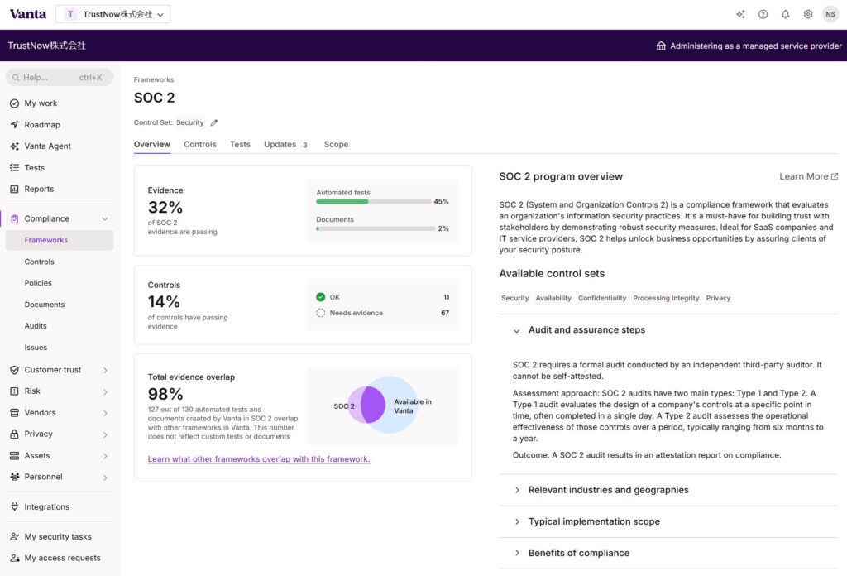This screenshot has height=576, width=847.
Task: Click the pencil icon beside Control Set
Action: pos(214,122)
